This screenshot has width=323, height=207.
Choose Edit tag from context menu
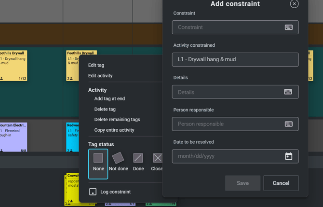point(96,65)
